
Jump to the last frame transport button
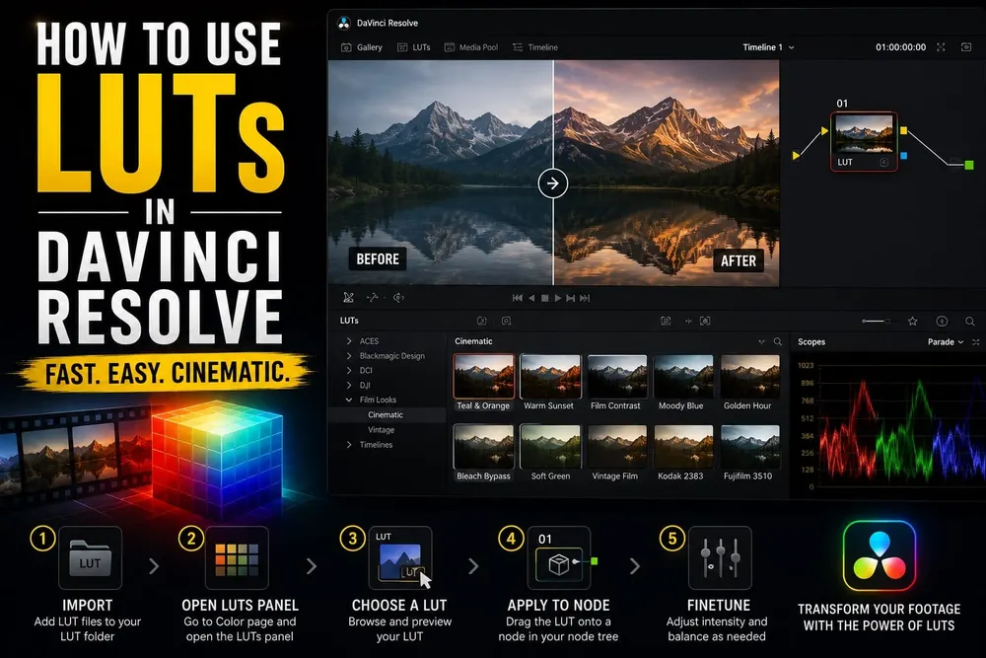pyautogui.click(x=585, y=298)
